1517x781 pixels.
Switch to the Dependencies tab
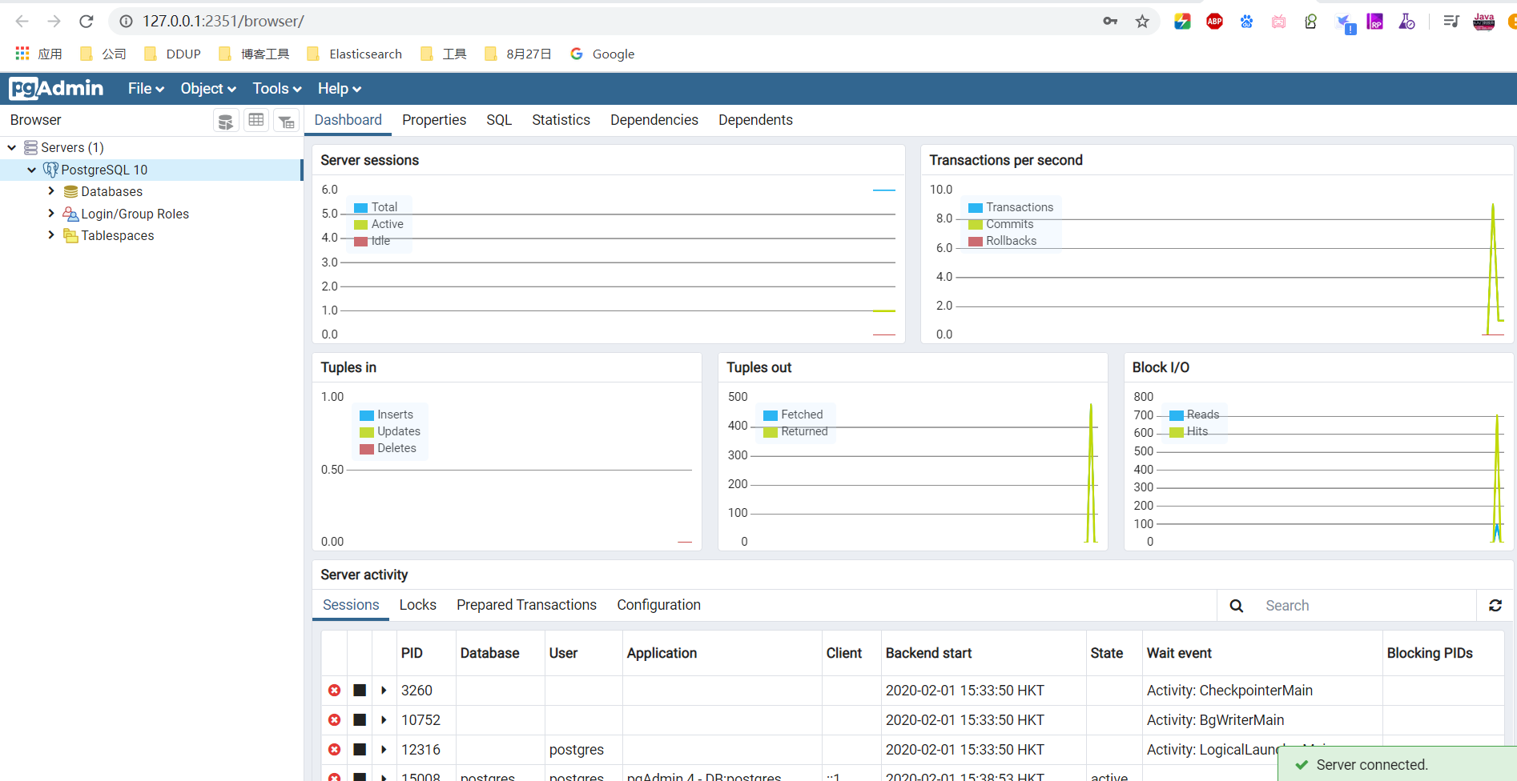coord(654,120)
